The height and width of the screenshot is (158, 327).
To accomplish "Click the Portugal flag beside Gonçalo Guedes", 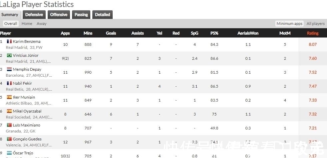I will pyautogui.click(x=9, y=139).
